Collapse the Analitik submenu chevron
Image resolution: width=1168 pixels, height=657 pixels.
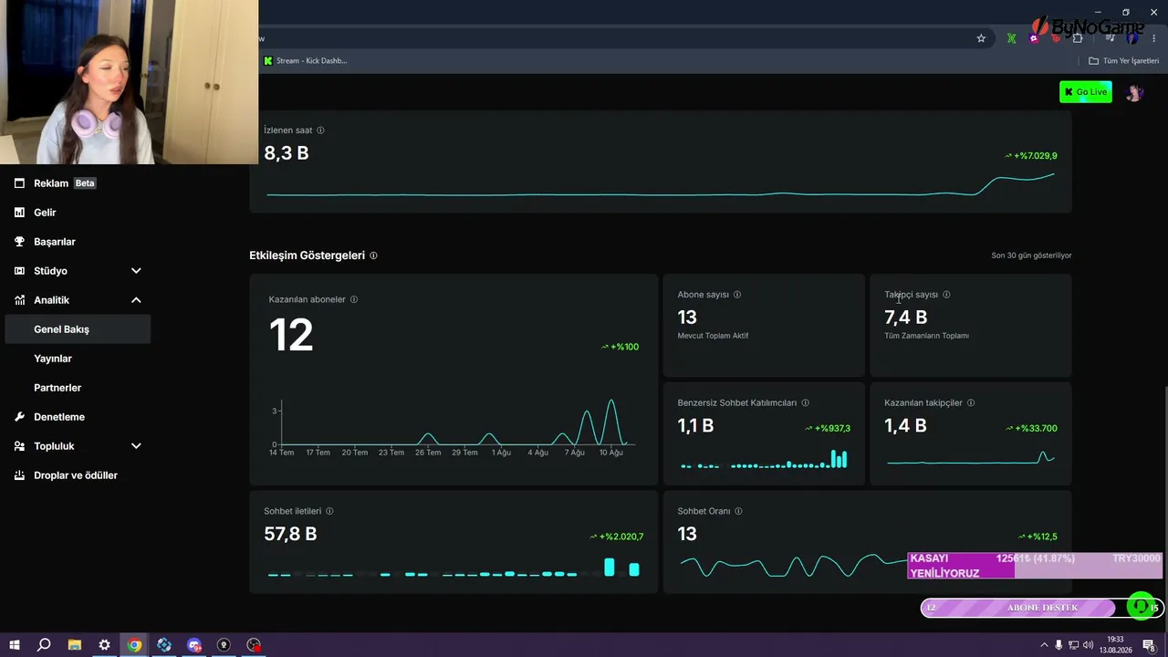point(136,300)
